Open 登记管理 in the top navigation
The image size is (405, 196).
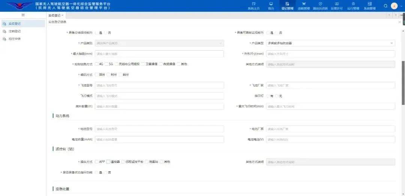point(287,6)
